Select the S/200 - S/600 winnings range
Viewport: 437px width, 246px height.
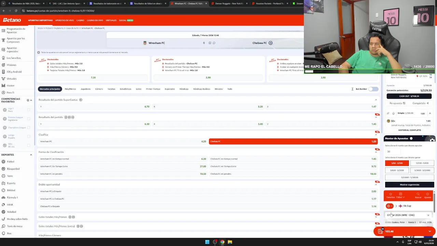(422, 163)
